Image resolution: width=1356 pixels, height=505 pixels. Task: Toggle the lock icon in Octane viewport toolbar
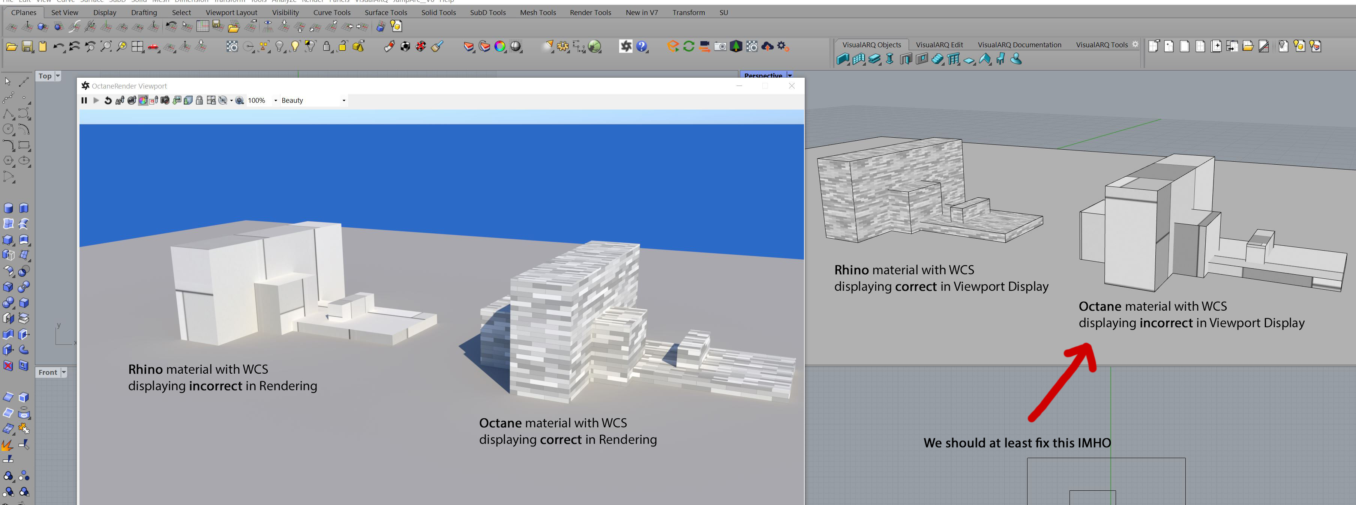pyautogui.click(x=199, y=101)
